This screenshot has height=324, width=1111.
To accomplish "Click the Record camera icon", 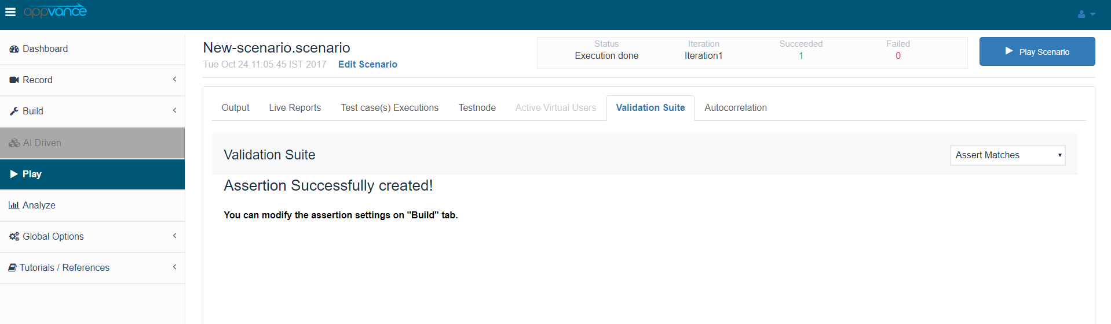I will 14,80.
